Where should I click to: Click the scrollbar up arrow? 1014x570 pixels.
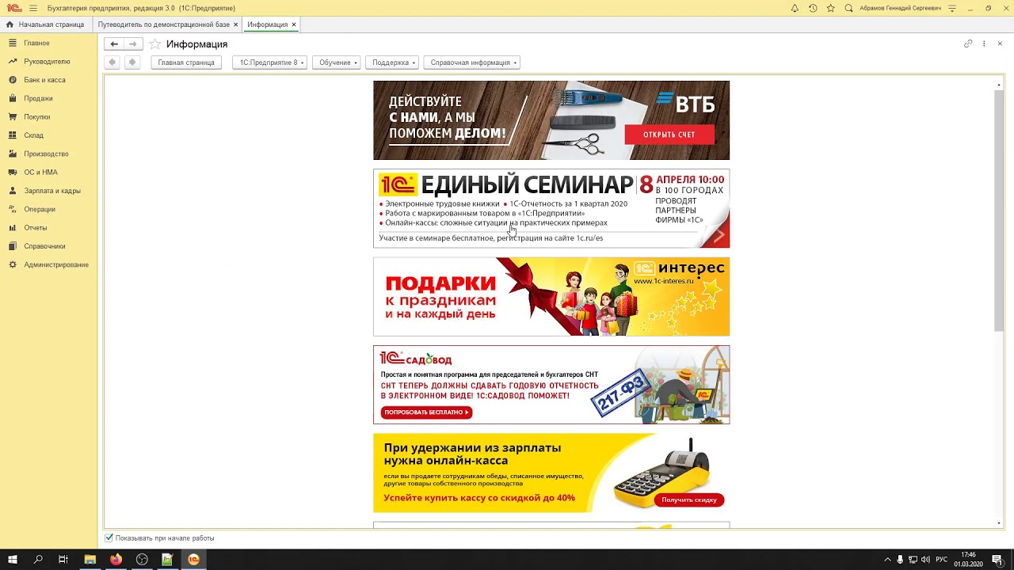999,84
